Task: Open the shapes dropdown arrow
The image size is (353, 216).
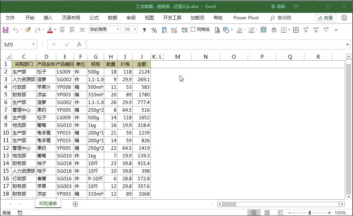Action: pyautogui.click(x=232, y=30)
